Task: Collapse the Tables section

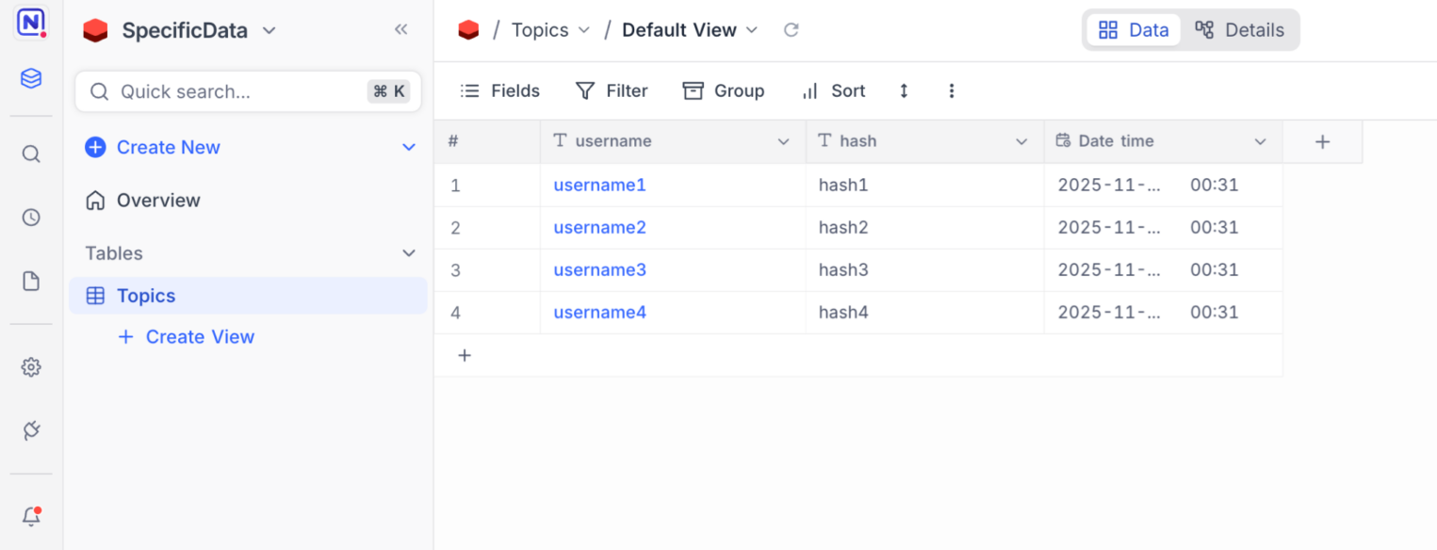Action: (x=408, y=252)
